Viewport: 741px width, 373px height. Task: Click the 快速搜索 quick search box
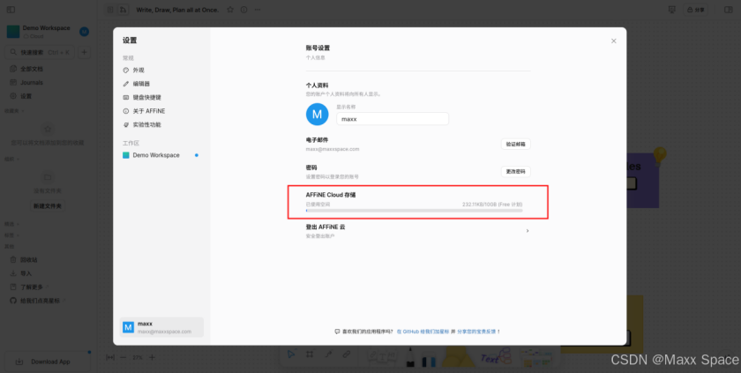click(x=39, y=52)
